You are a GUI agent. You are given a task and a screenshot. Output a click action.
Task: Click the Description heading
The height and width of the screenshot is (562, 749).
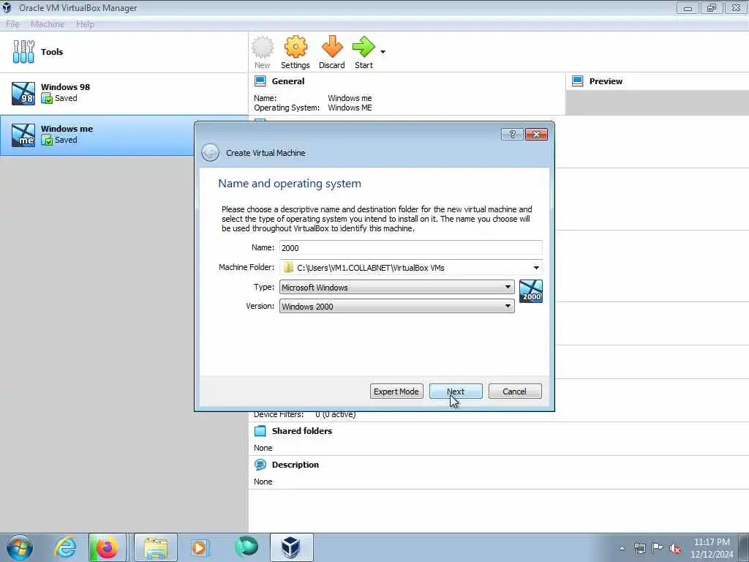click(x=296, y=465)
